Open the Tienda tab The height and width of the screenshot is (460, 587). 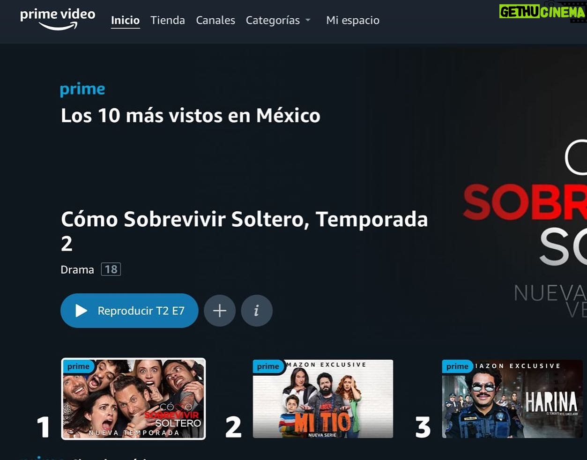[168, 20]
